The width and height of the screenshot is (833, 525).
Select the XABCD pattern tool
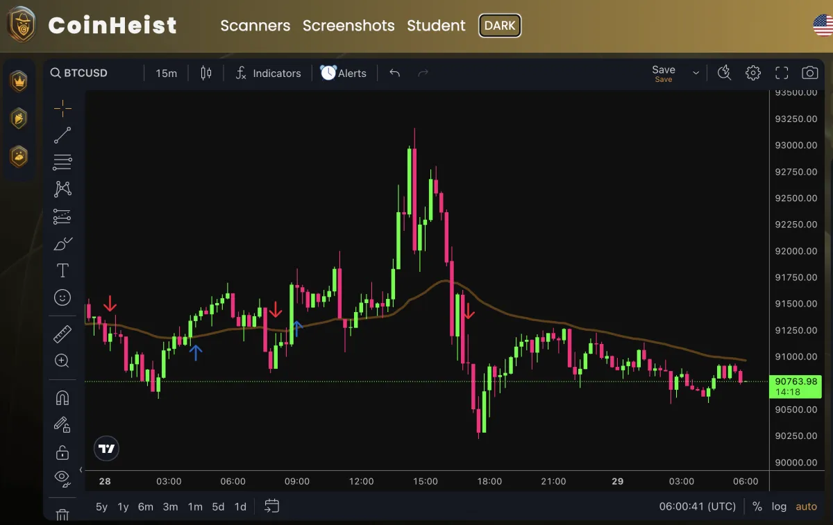[62, 189]
